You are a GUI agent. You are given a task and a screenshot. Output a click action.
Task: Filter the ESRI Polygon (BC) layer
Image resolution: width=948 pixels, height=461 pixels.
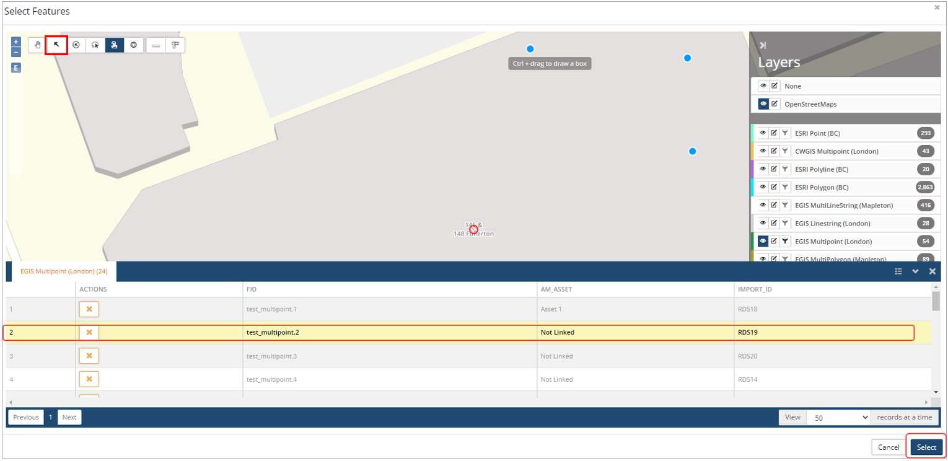coord(785,187)
